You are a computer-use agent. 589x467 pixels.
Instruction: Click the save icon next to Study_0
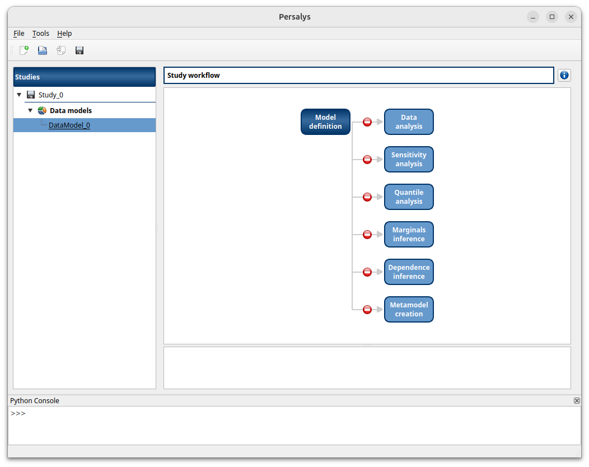pyautogui.click(x=30, y=94)
